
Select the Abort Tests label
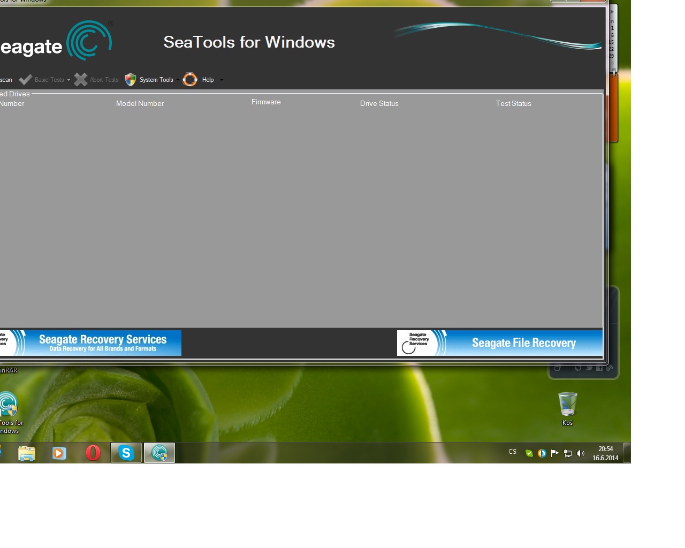104,80
